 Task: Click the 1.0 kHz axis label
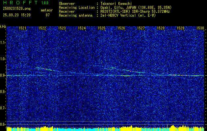(x=3, y=59)
